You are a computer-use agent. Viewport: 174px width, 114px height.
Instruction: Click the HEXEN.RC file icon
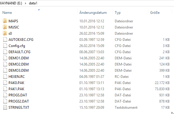[5, 76]
